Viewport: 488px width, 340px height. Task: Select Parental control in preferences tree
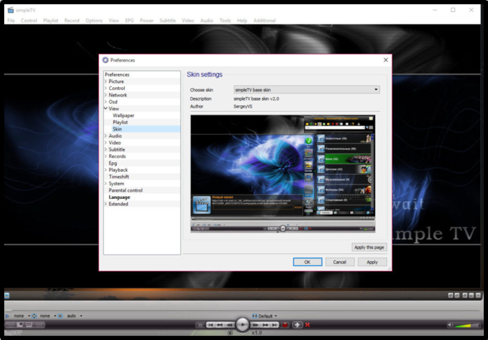[x=125, y=191]
